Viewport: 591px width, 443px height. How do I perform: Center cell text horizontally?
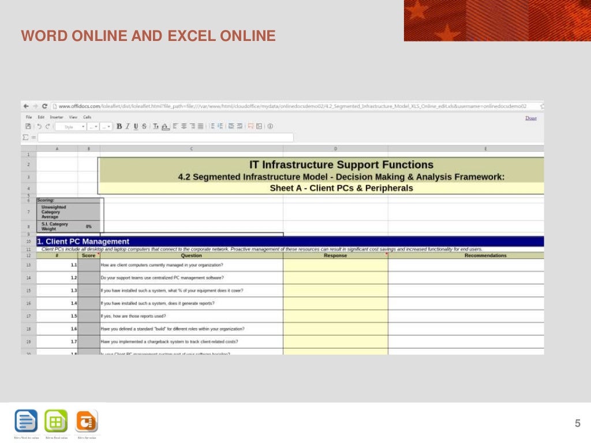click(x=184, y=126)
